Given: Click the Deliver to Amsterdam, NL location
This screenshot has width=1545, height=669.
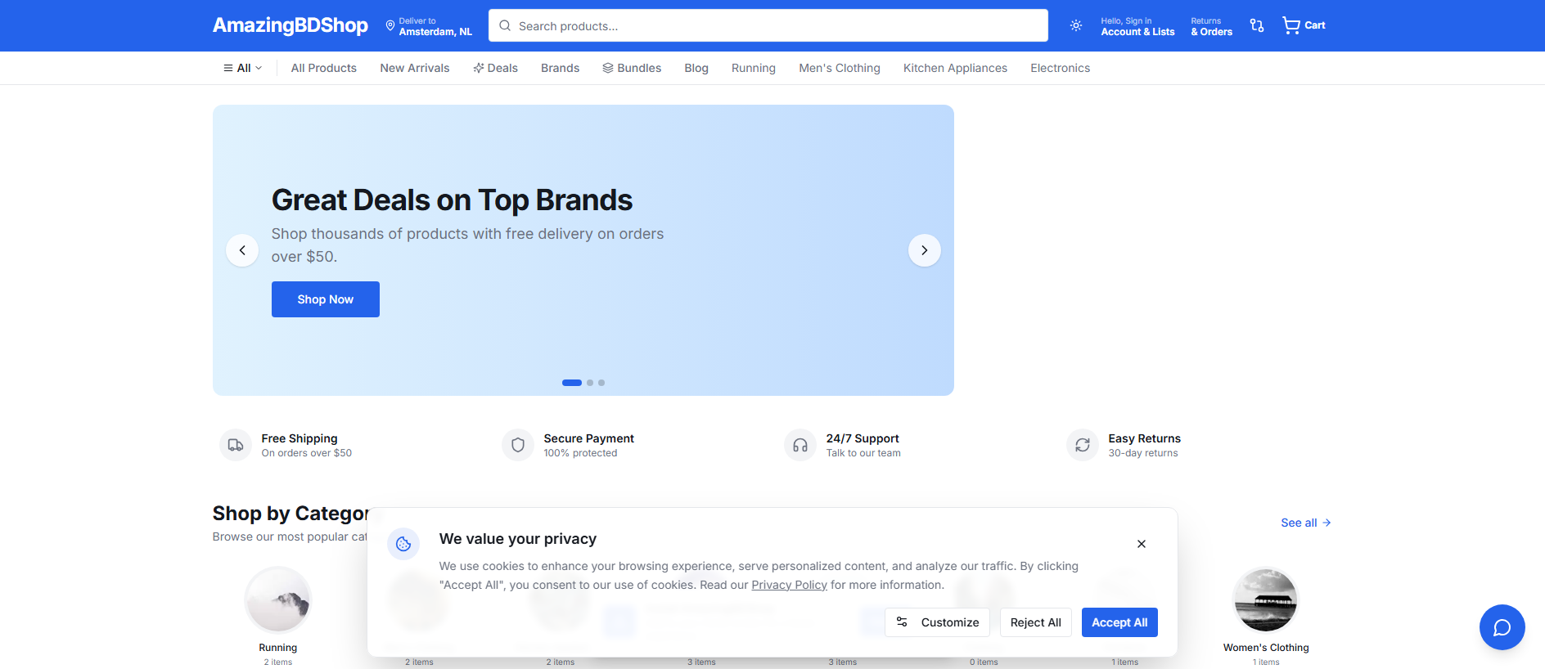Looking at the screenshot, I should tap(429, 26).
